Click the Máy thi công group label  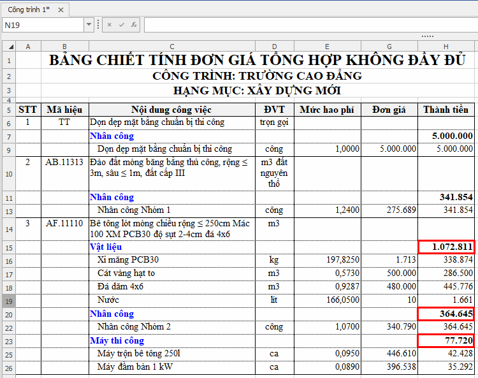[117, 341]
